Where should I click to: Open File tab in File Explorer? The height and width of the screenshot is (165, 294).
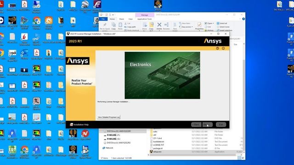[x=103, y=19]
